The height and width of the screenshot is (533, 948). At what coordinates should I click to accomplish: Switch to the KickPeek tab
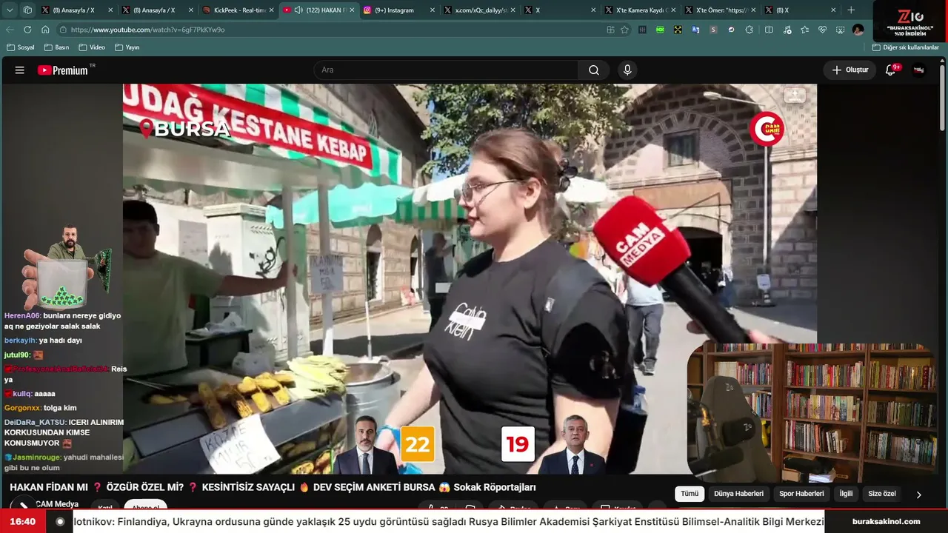pos(238,10)
